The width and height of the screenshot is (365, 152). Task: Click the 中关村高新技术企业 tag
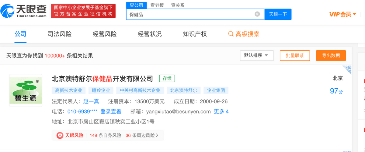click(140, 90)
